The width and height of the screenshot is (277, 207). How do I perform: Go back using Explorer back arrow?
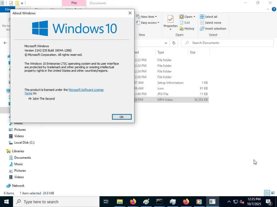pos(5,43)
